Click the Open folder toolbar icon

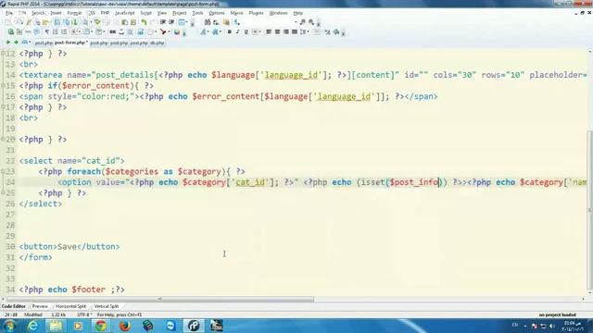[x=45, y=22]
